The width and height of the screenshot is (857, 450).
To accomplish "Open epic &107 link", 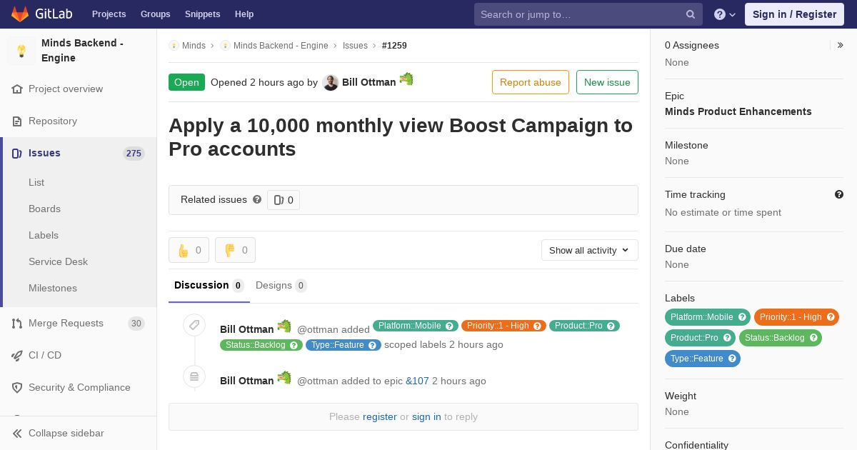I will tap(417, 381).
